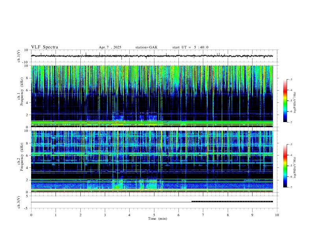This screenshot has height=241, width=312.
Task: Click the '2' kHz tick on ch.1 spectrogram
Action: click(28, 115)
